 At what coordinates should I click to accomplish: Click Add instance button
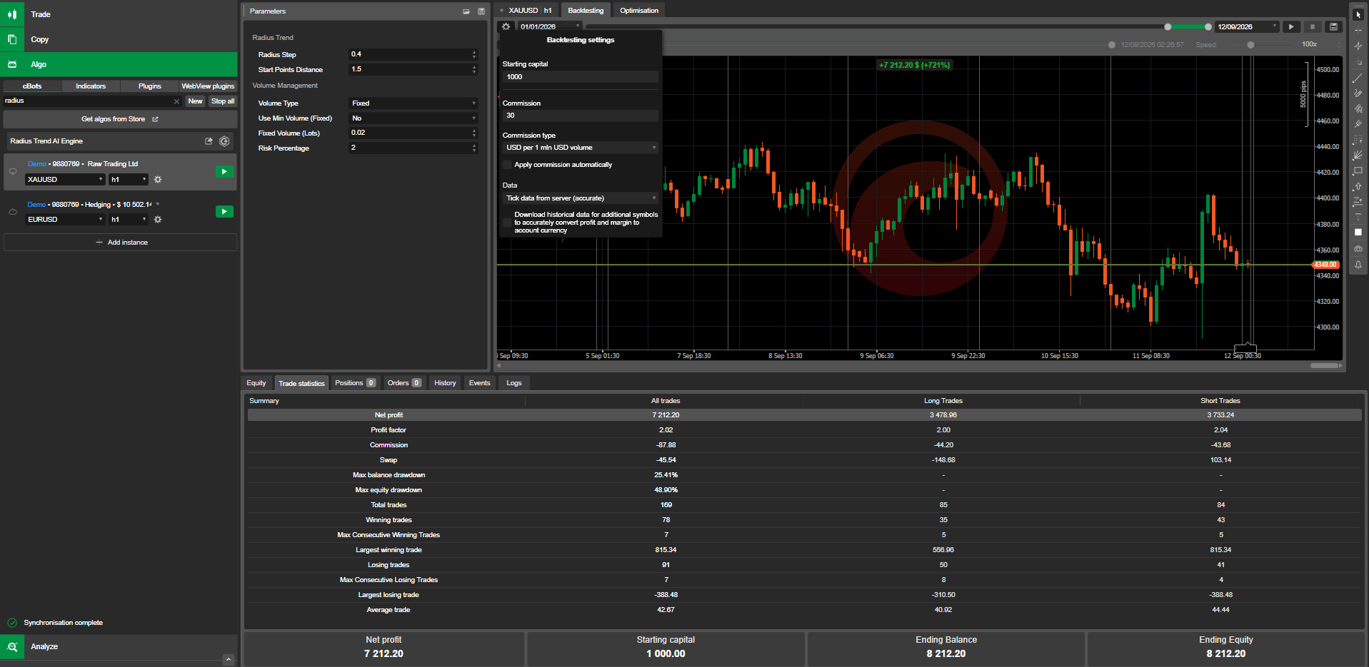click(120, 243)
